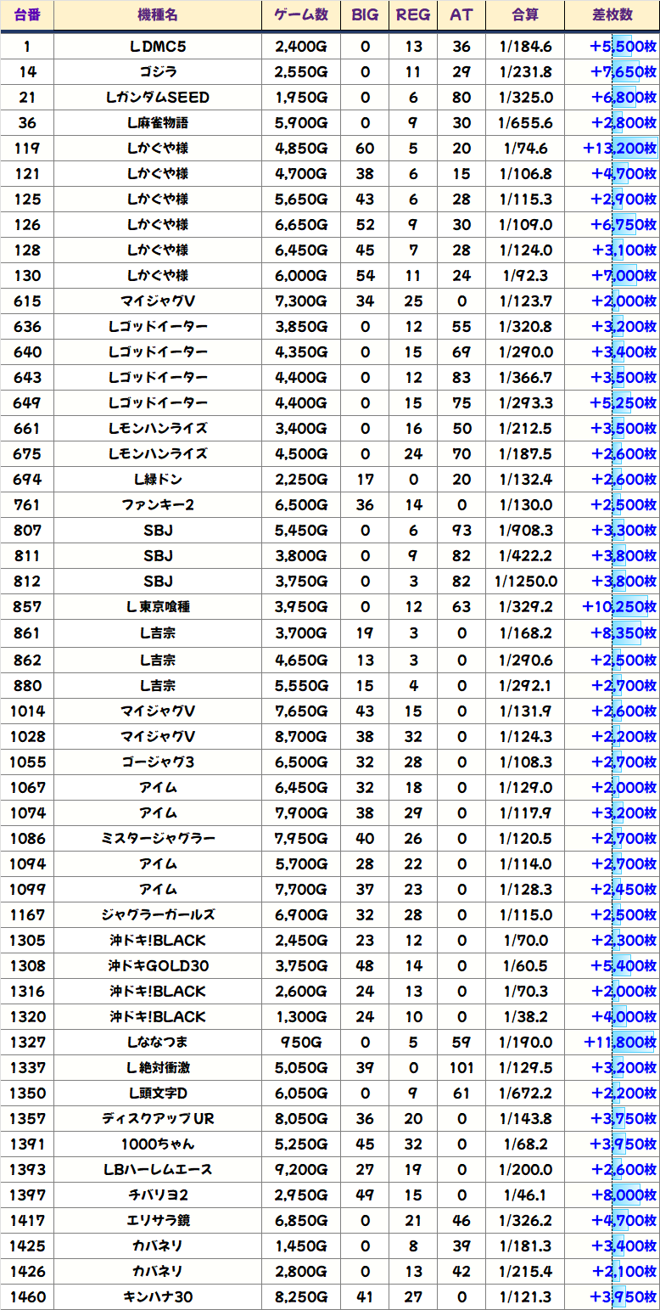The image size is (660, 1310).
Task: Click machine number 130
Action: click(x=27, y=276)
